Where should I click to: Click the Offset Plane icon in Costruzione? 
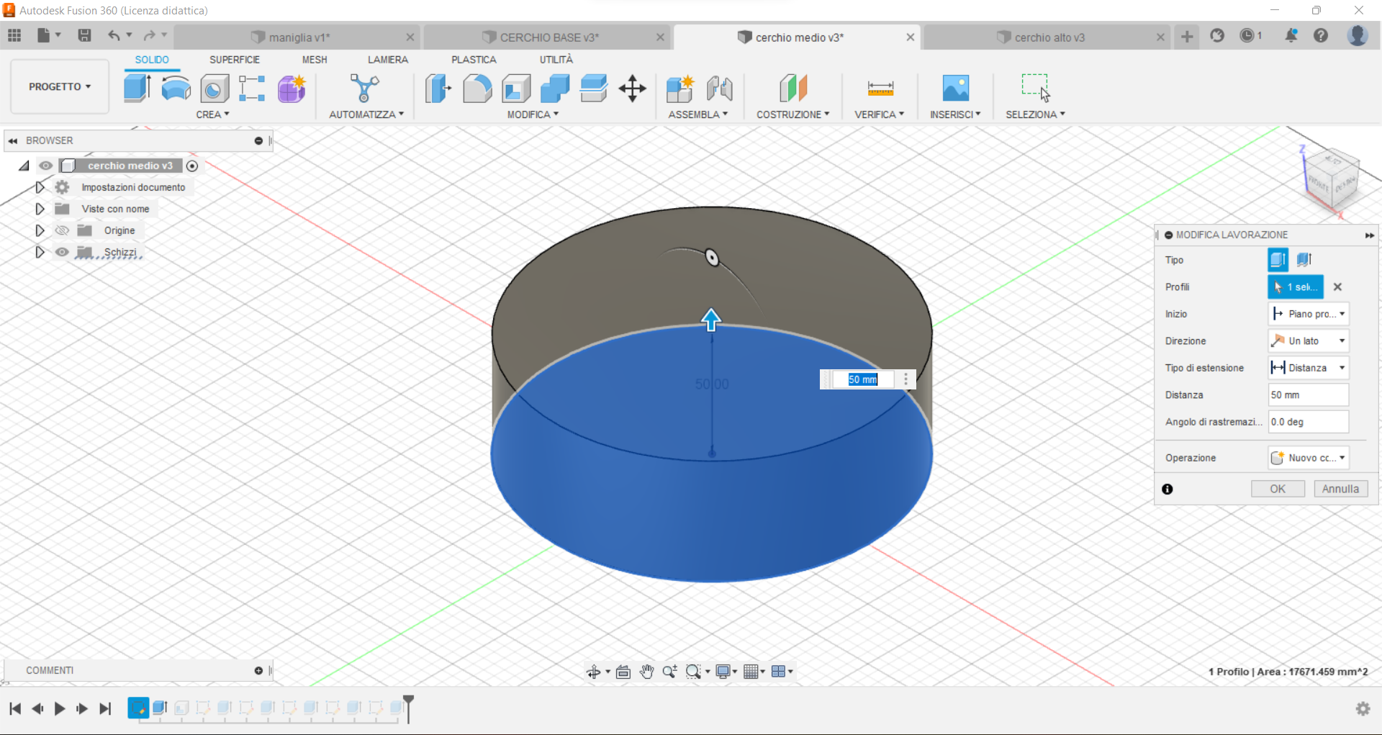tap(793, 88)
